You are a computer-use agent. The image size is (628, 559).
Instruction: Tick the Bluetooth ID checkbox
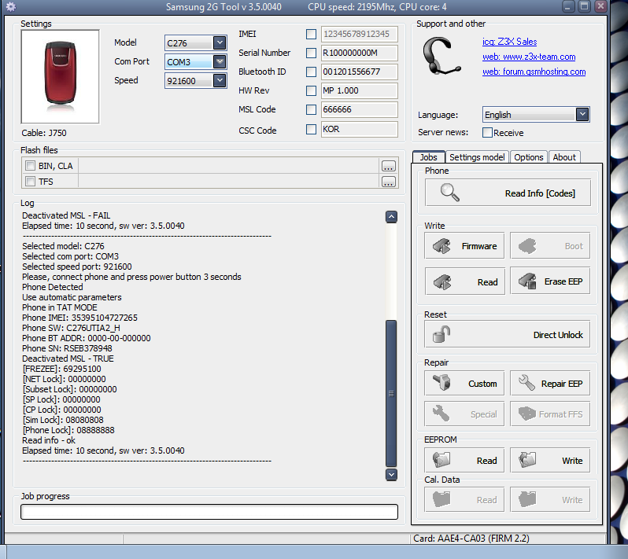311,72
